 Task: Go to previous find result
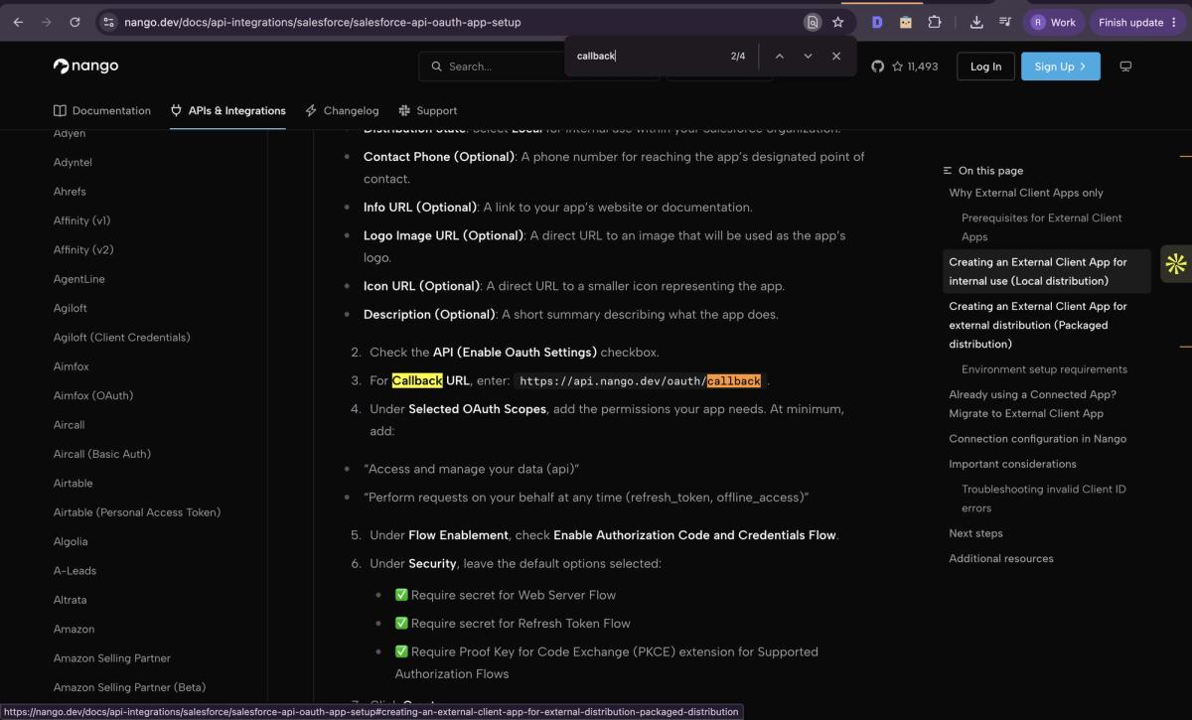pos(779,57)
